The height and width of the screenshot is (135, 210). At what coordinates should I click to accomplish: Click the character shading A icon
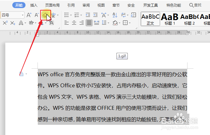tap(52, 23)
